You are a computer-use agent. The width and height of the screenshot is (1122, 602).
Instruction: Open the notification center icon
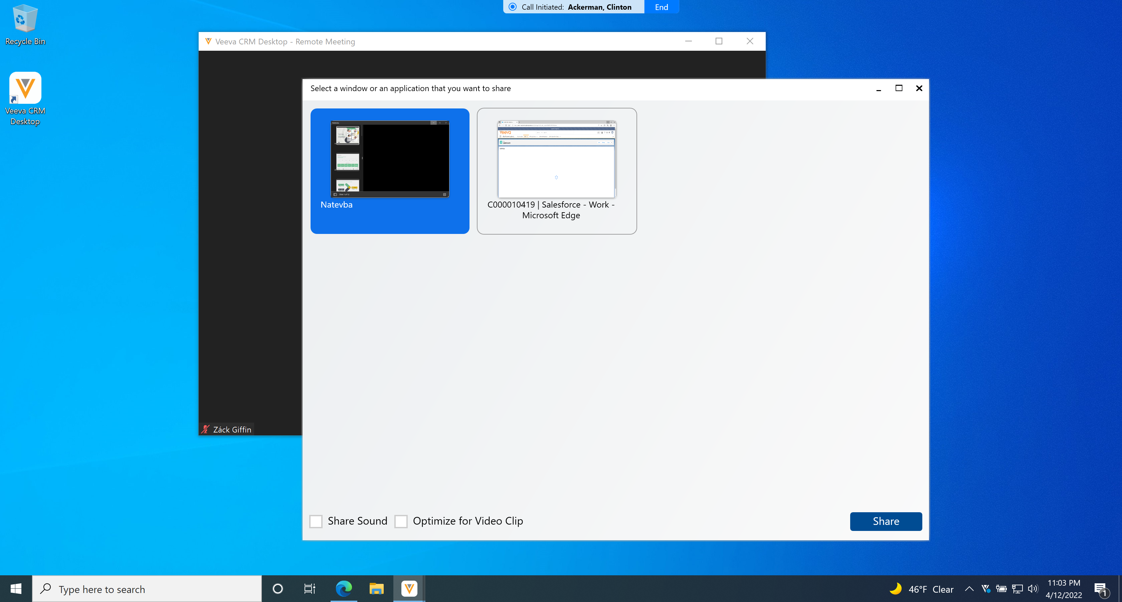[1101, 589]
